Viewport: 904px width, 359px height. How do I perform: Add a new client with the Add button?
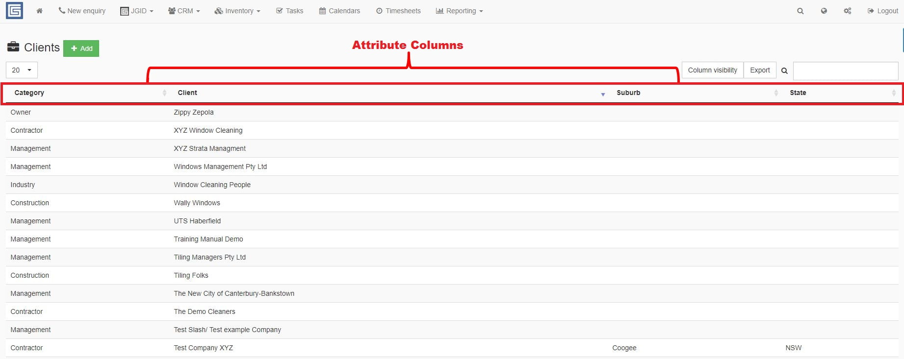pyautogui.click(x=81, y=48)
